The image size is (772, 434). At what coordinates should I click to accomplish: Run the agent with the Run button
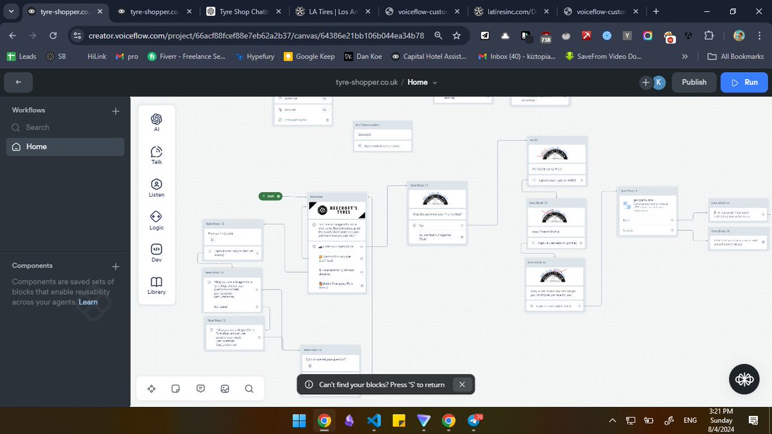click(744, 82)
